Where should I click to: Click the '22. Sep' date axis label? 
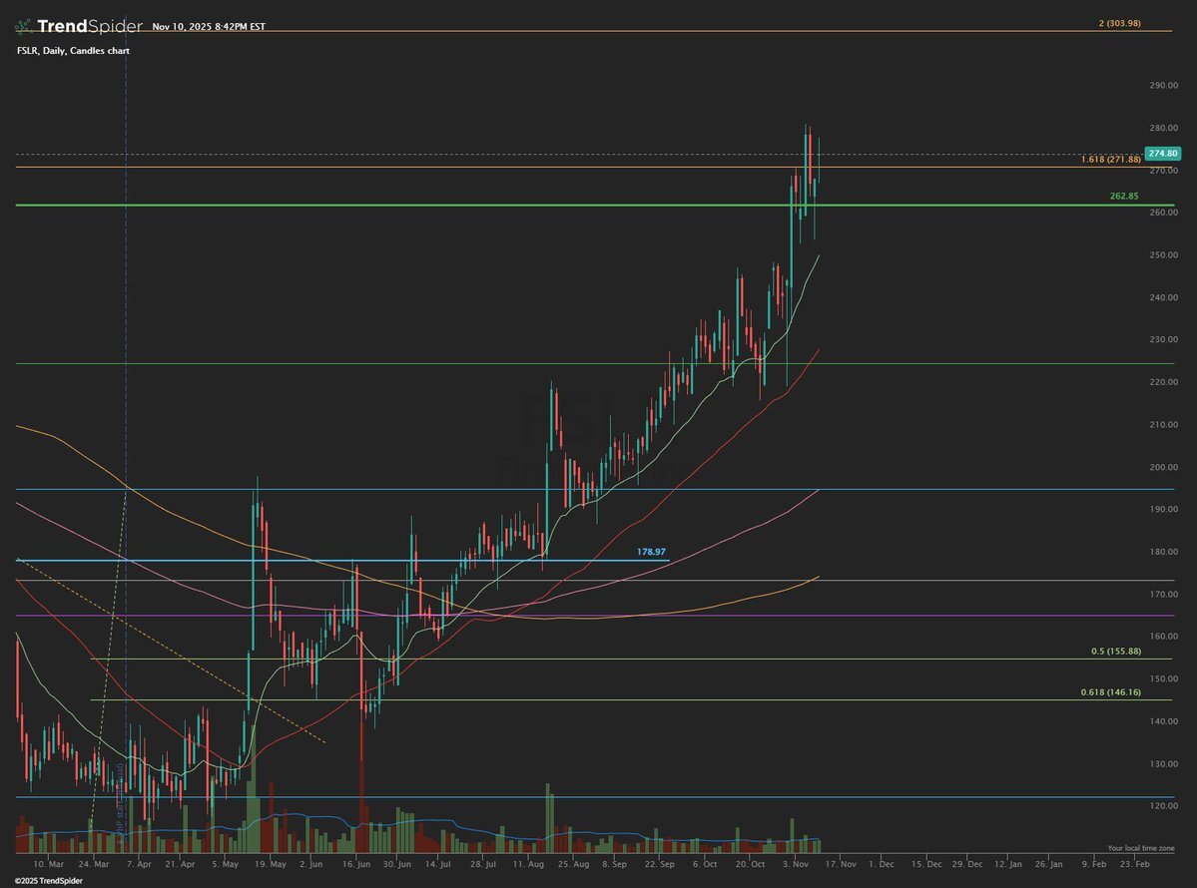pyautogui.click(x=660, y=864)
